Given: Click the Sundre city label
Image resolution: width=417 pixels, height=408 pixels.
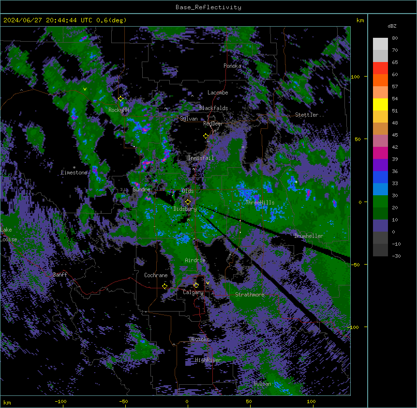Looking at the screenshot, I should [x=141, y=189].
